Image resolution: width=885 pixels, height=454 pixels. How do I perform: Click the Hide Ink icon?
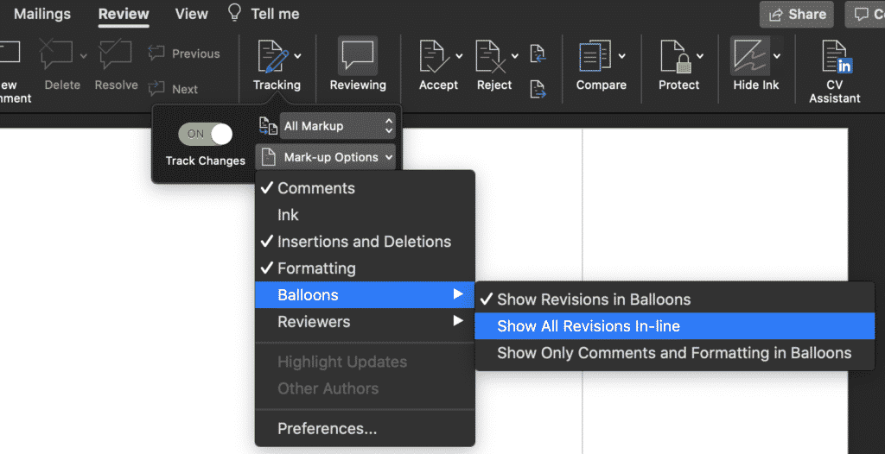pos(749,56)
